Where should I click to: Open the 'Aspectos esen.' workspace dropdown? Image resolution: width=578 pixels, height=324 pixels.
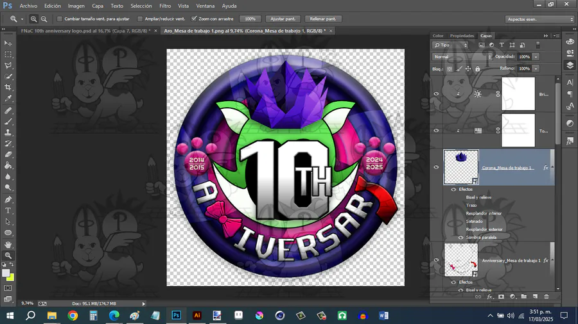[539, 19]
